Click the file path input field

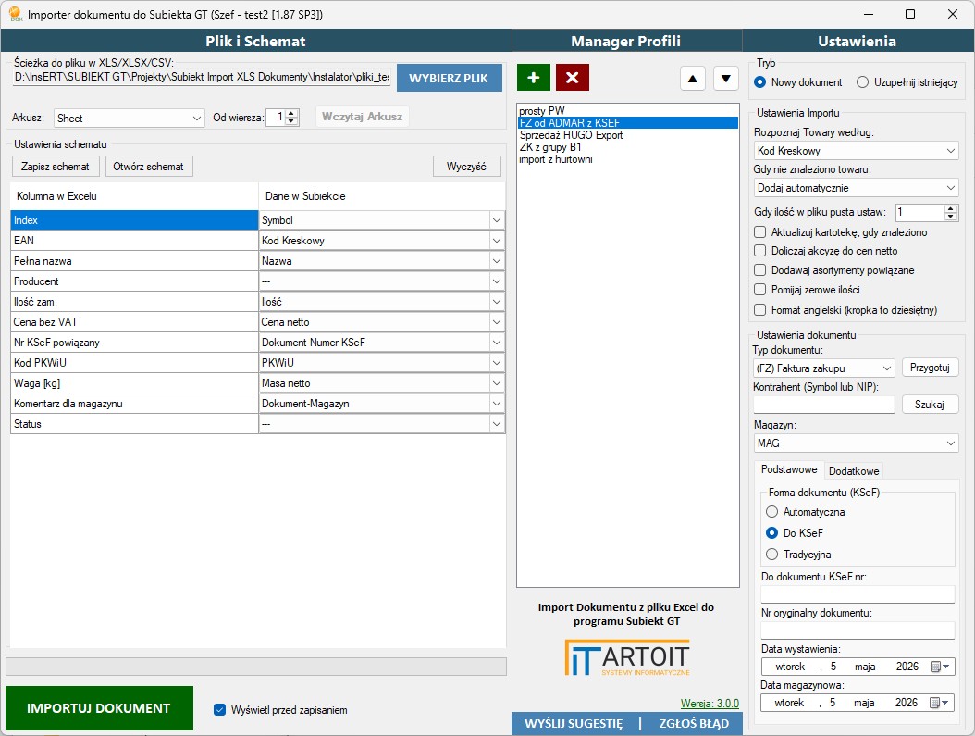[x=202, y=77]
